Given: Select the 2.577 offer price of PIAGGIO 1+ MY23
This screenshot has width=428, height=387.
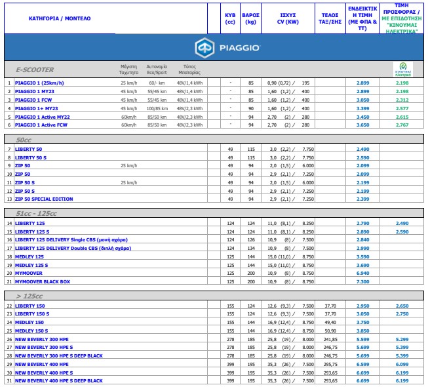Looking at the screenshot, I should coord(402,108).
